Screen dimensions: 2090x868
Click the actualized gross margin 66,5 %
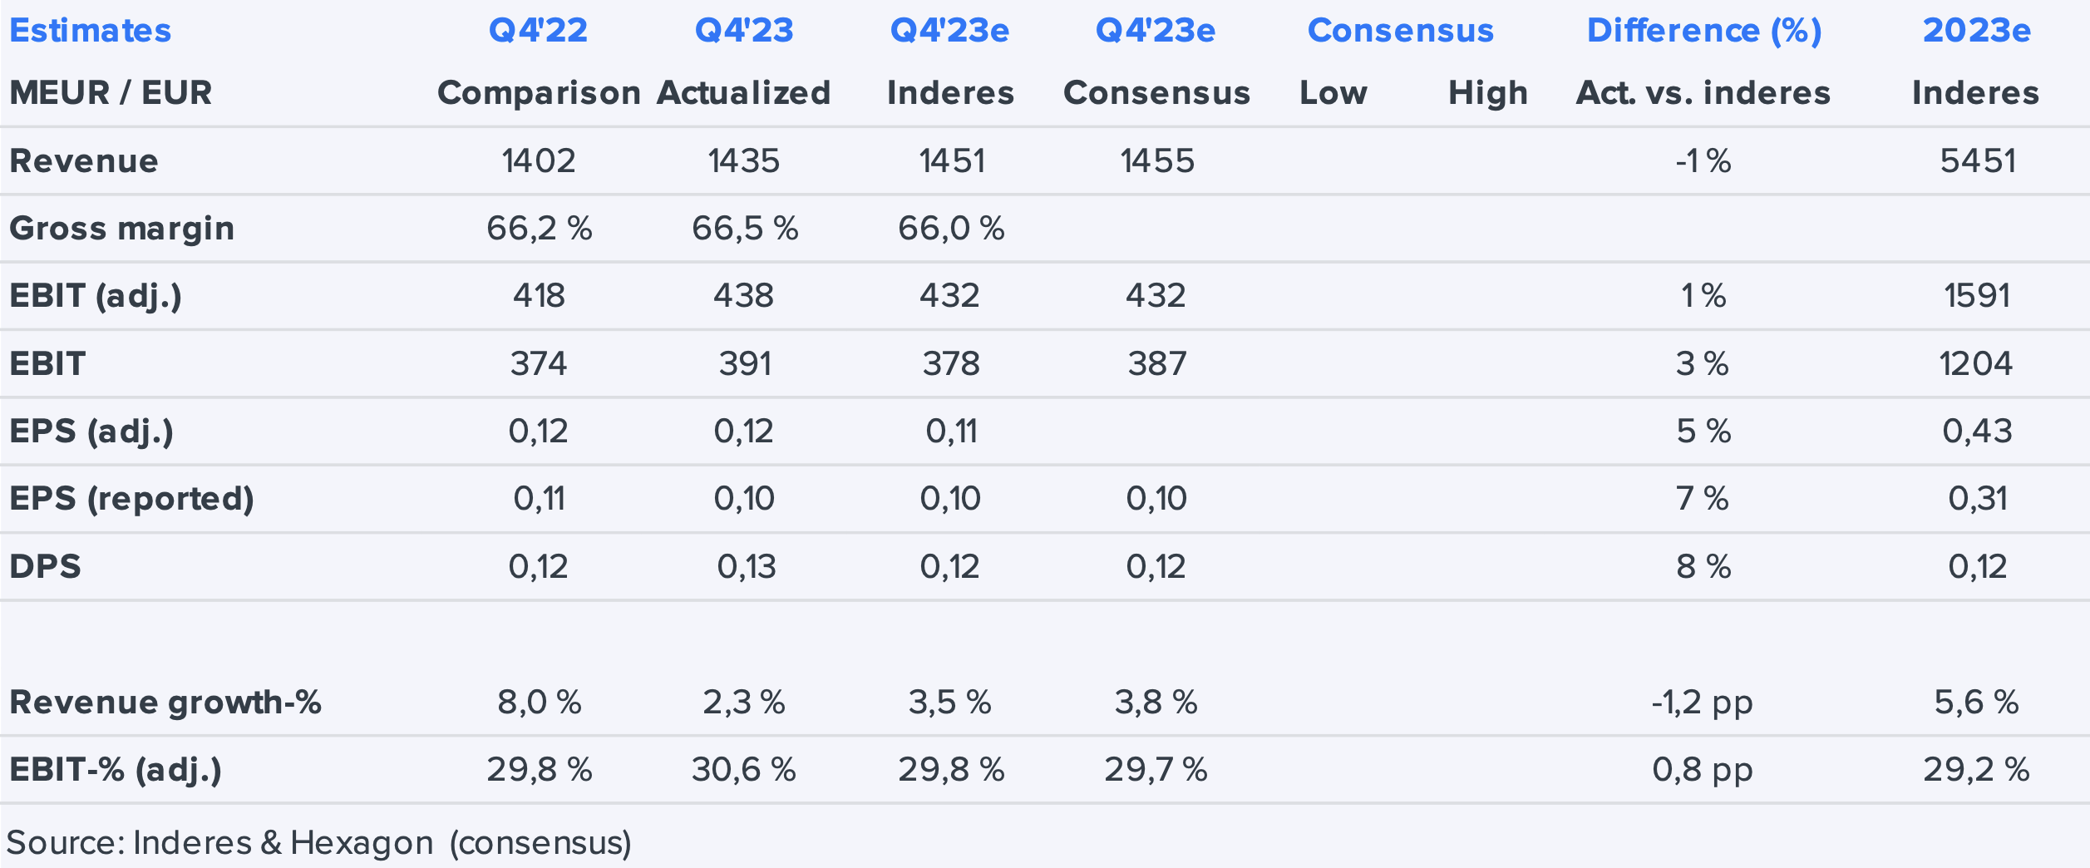click(744, 228)
